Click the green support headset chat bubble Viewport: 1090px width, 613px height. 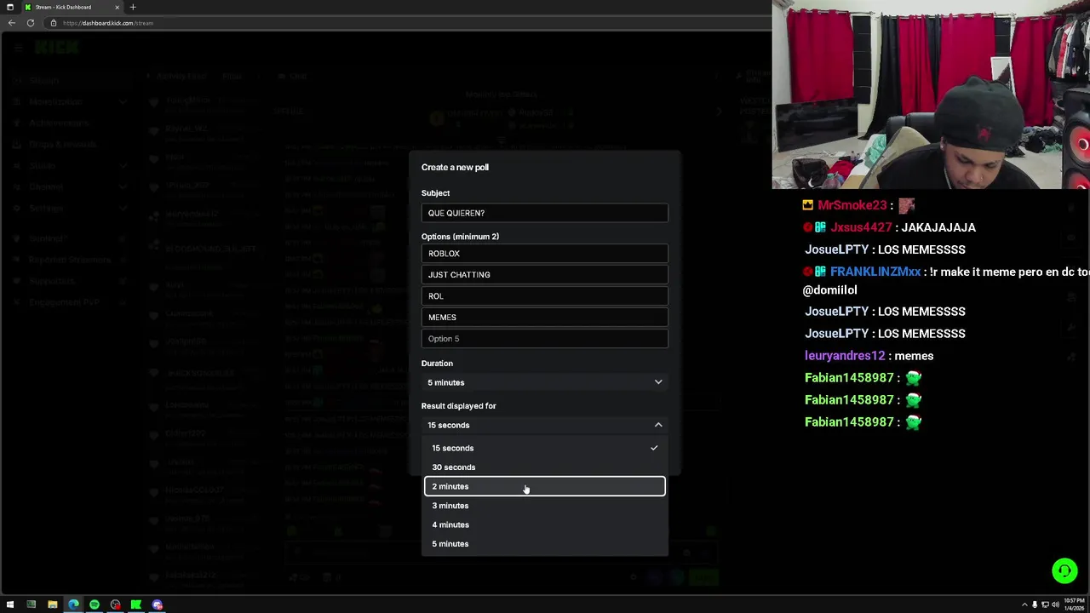pos(1064,570)
